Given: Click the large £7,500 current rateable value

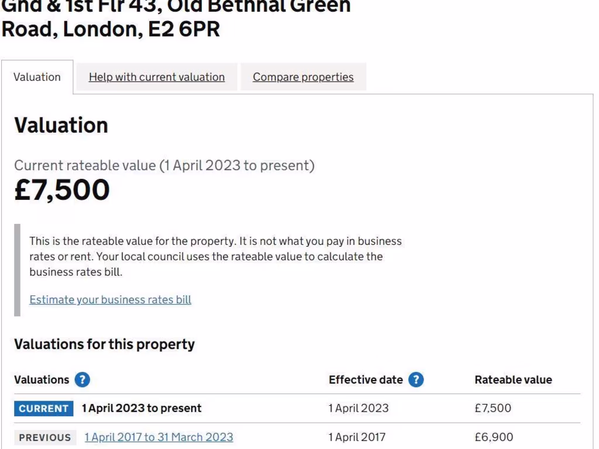Looking at the screenshot, I should pos(62,191).
